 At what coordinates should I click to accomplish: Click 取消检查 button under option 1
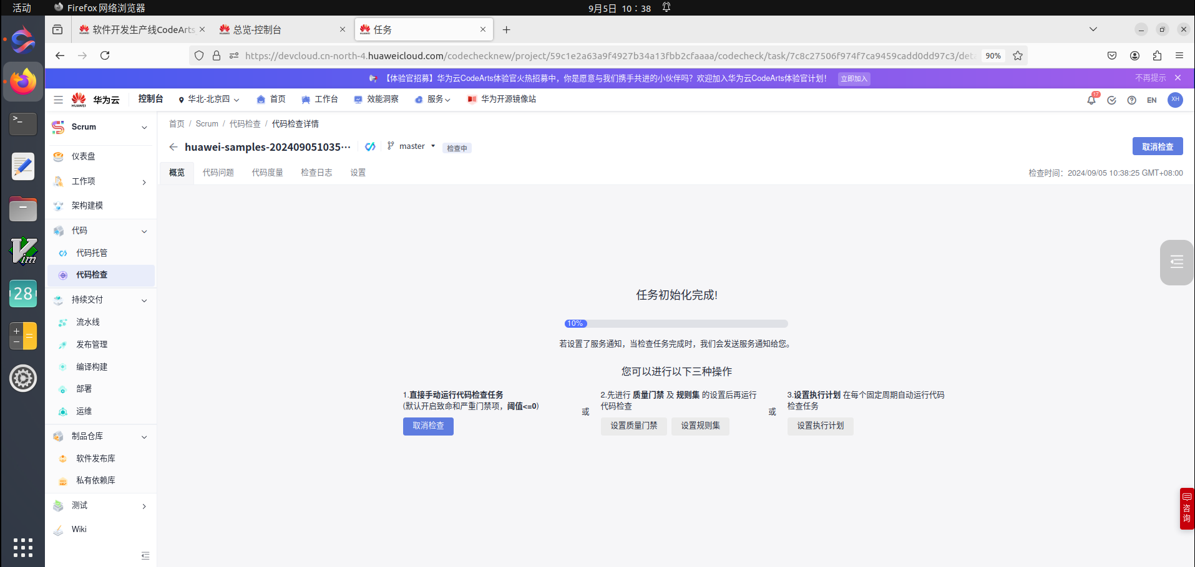point(428,426)
